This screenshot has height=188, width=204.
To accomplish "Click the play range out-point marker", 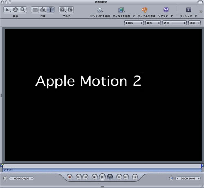I will (x=202, y=165).
